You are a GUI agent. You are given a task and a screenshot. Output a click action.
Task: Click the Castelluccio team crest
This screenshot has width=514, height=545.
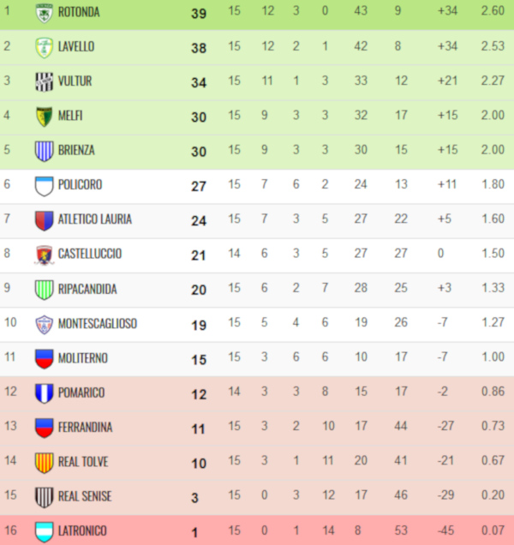pos(45,255)
